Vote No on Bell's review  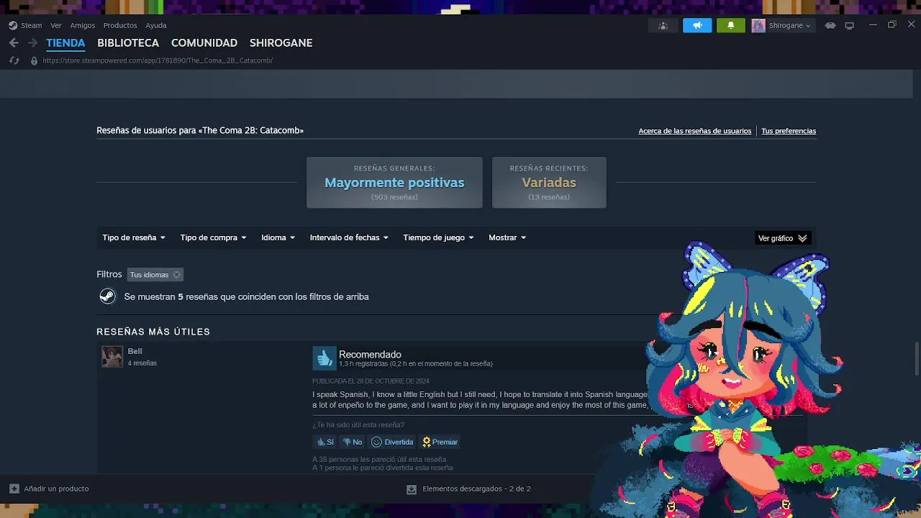tap(353, 442)
